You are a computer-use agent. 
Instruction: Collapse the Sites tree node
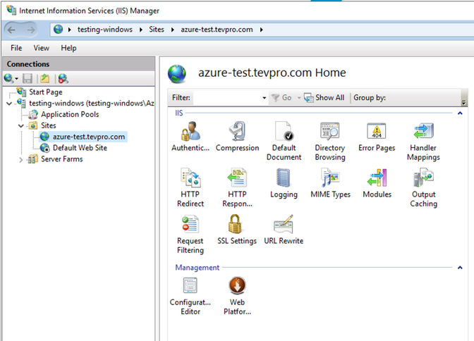point(21,125)
